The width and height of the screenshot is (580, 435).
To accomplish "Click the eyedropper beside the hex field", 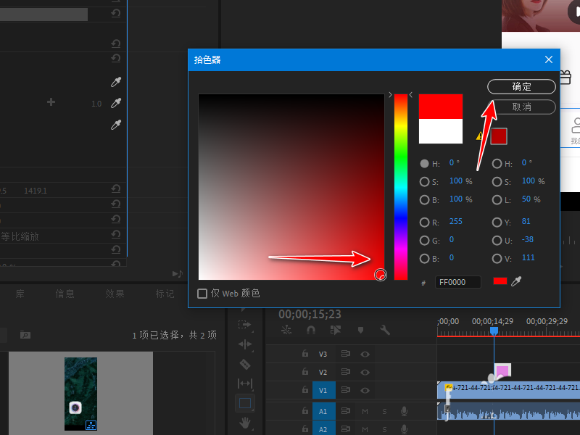I will point(516,281).
